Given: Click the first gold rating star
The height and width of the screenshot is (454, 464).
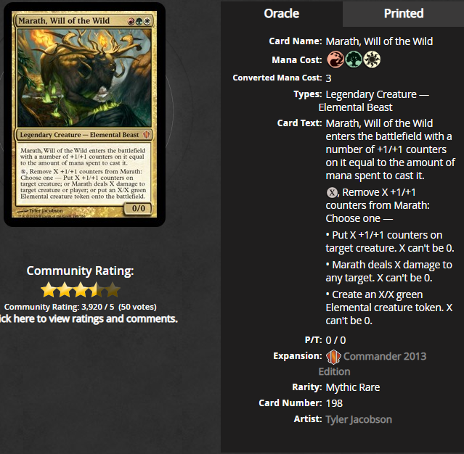Looking at the screenshot, I should click(x=49, y=290).
